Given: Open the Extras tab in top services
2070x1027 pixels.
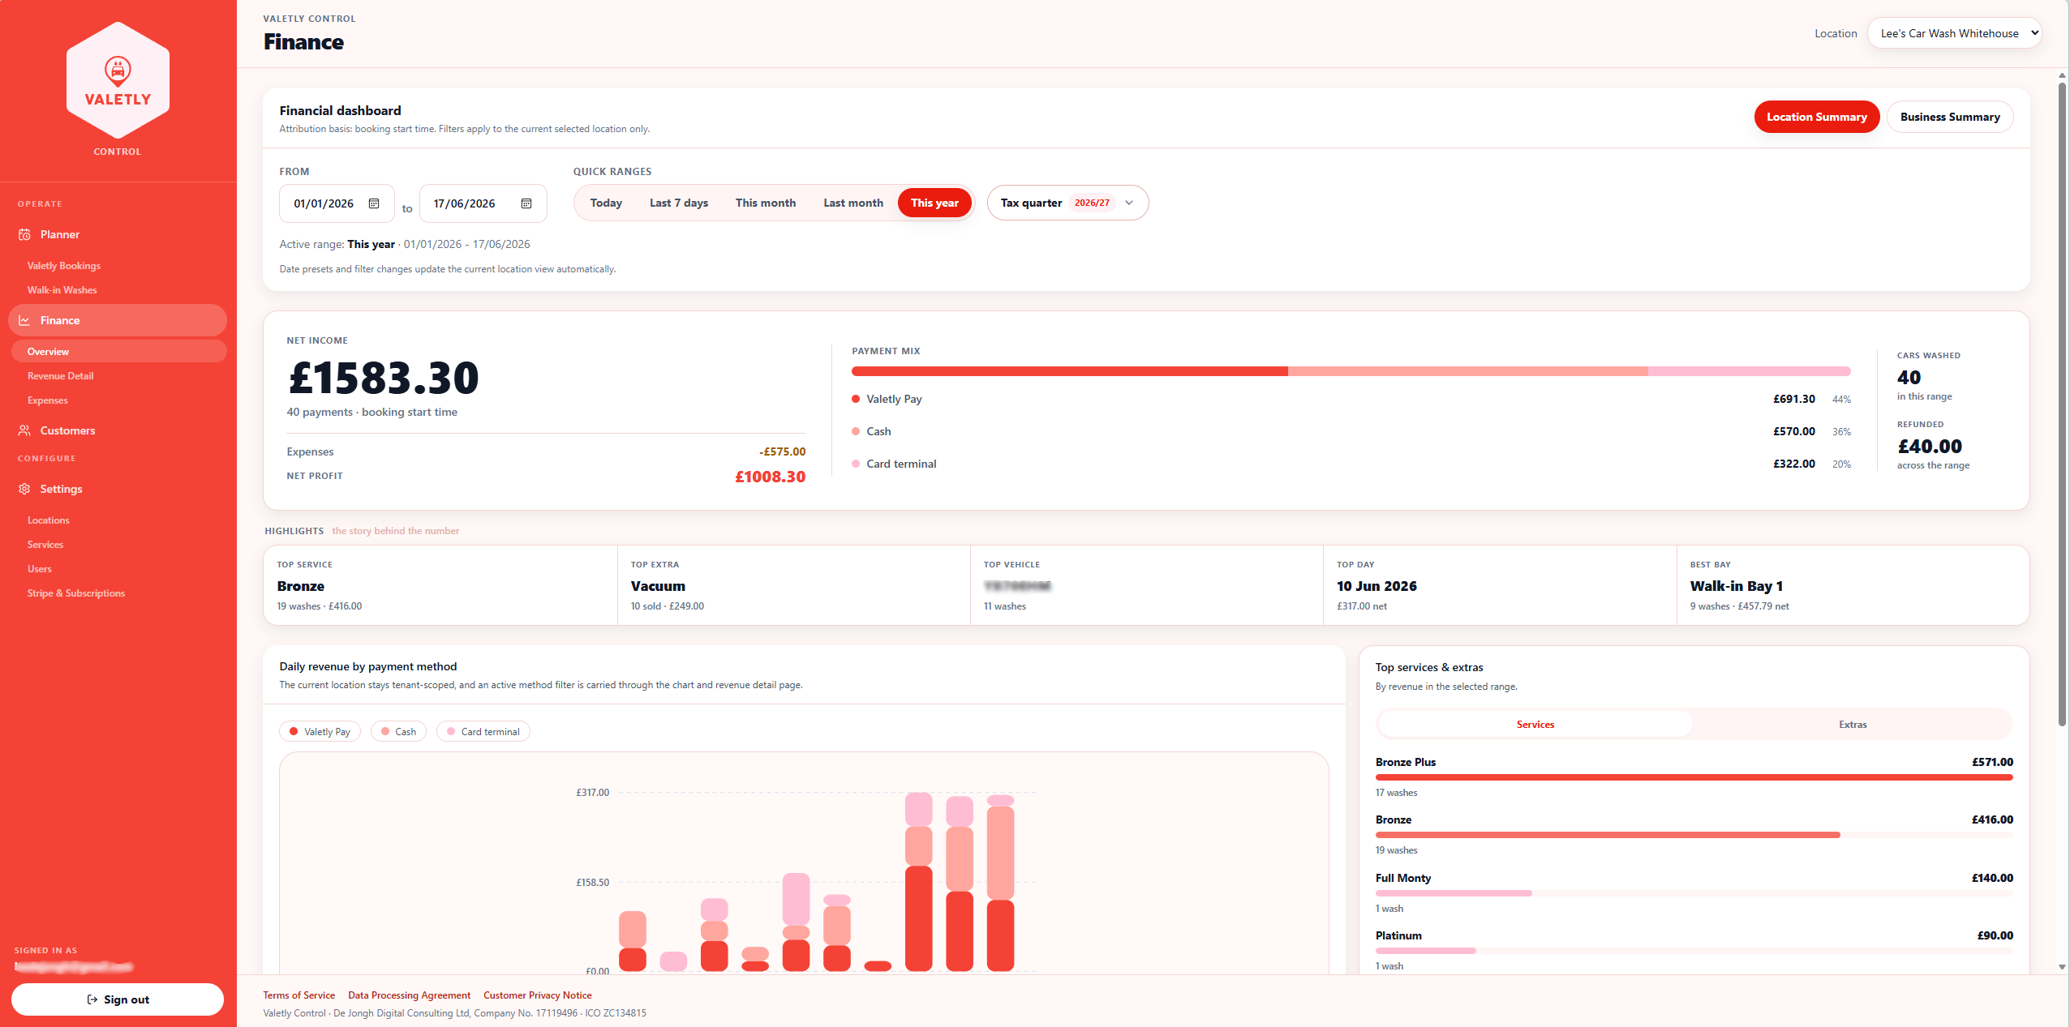Looking at the screenshot, I should click(1853, 725).
